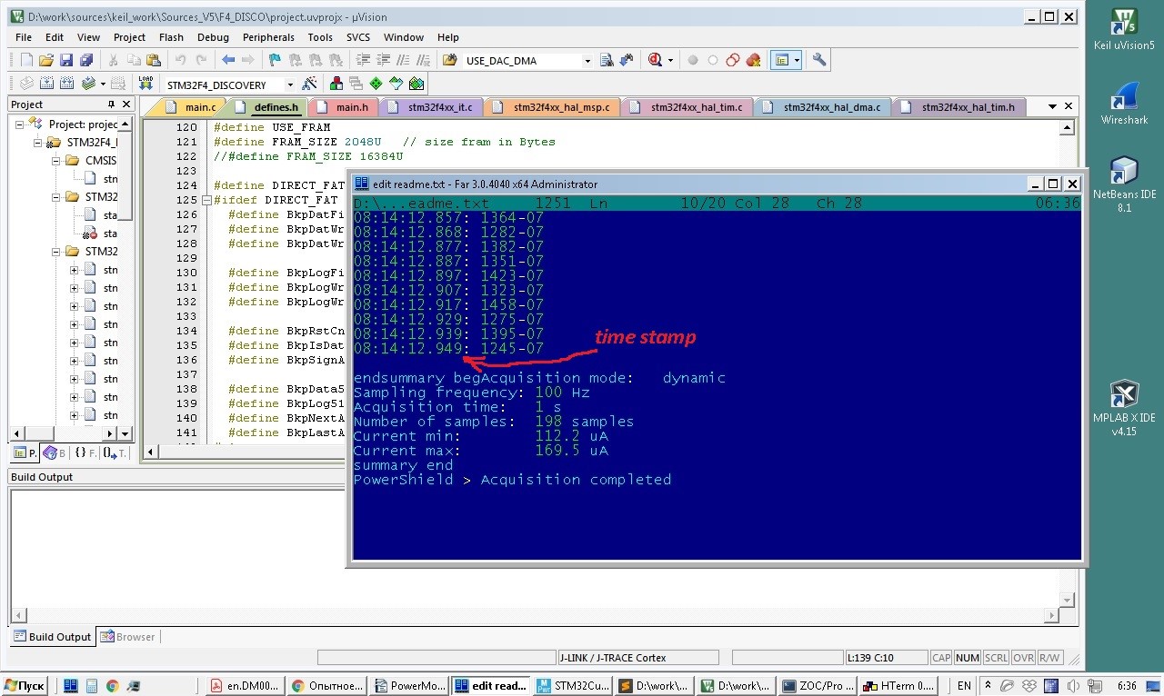Select the Browser tab at bottom
Screen dimensions: 1164x696
128,637
